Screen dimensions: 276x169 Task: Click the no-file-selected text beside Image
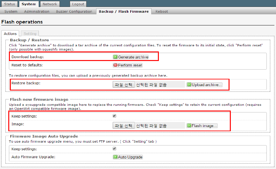click(152, 126)
